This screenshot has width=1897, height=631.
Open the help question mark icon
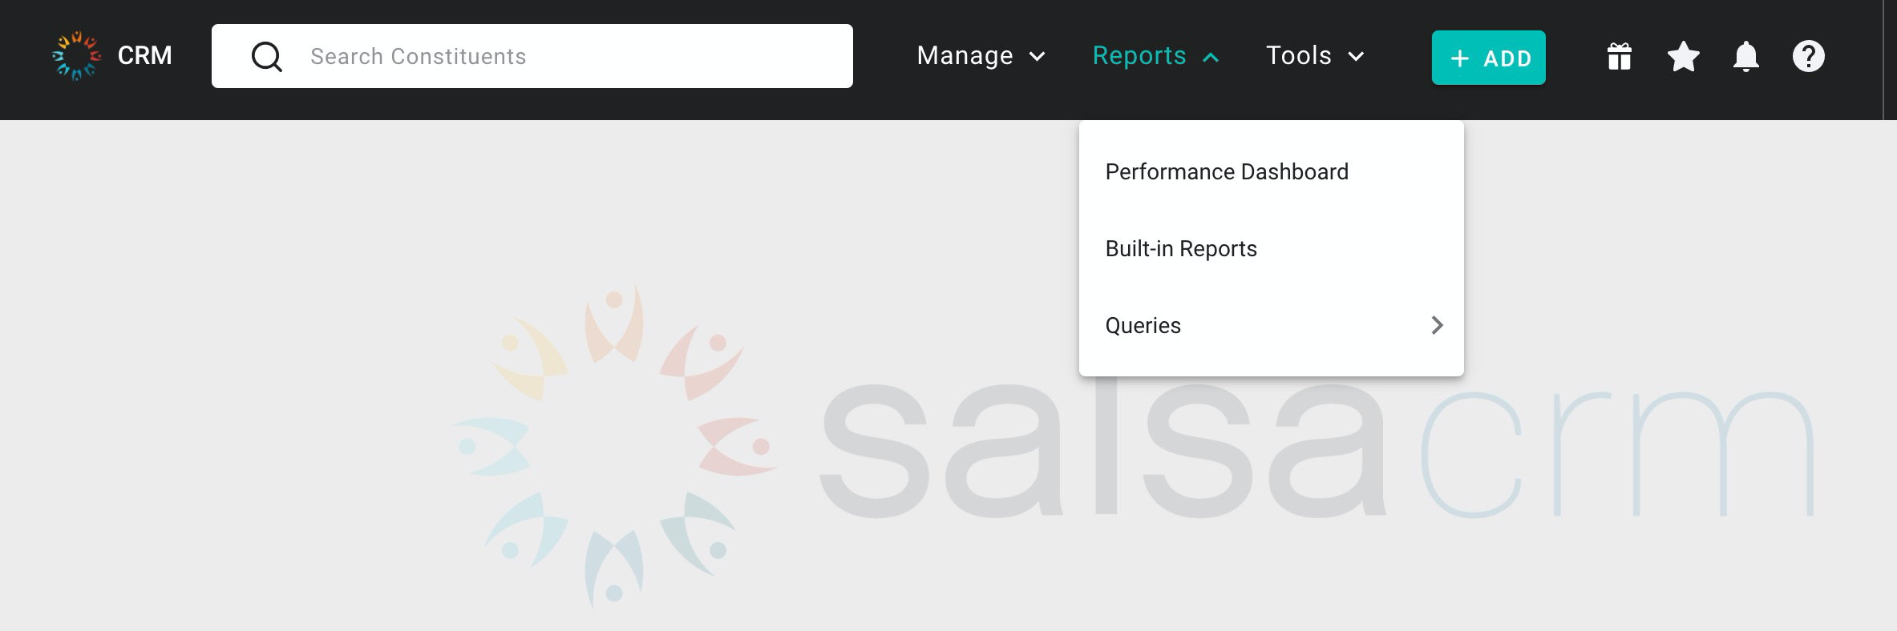(x=1808, y=56)
